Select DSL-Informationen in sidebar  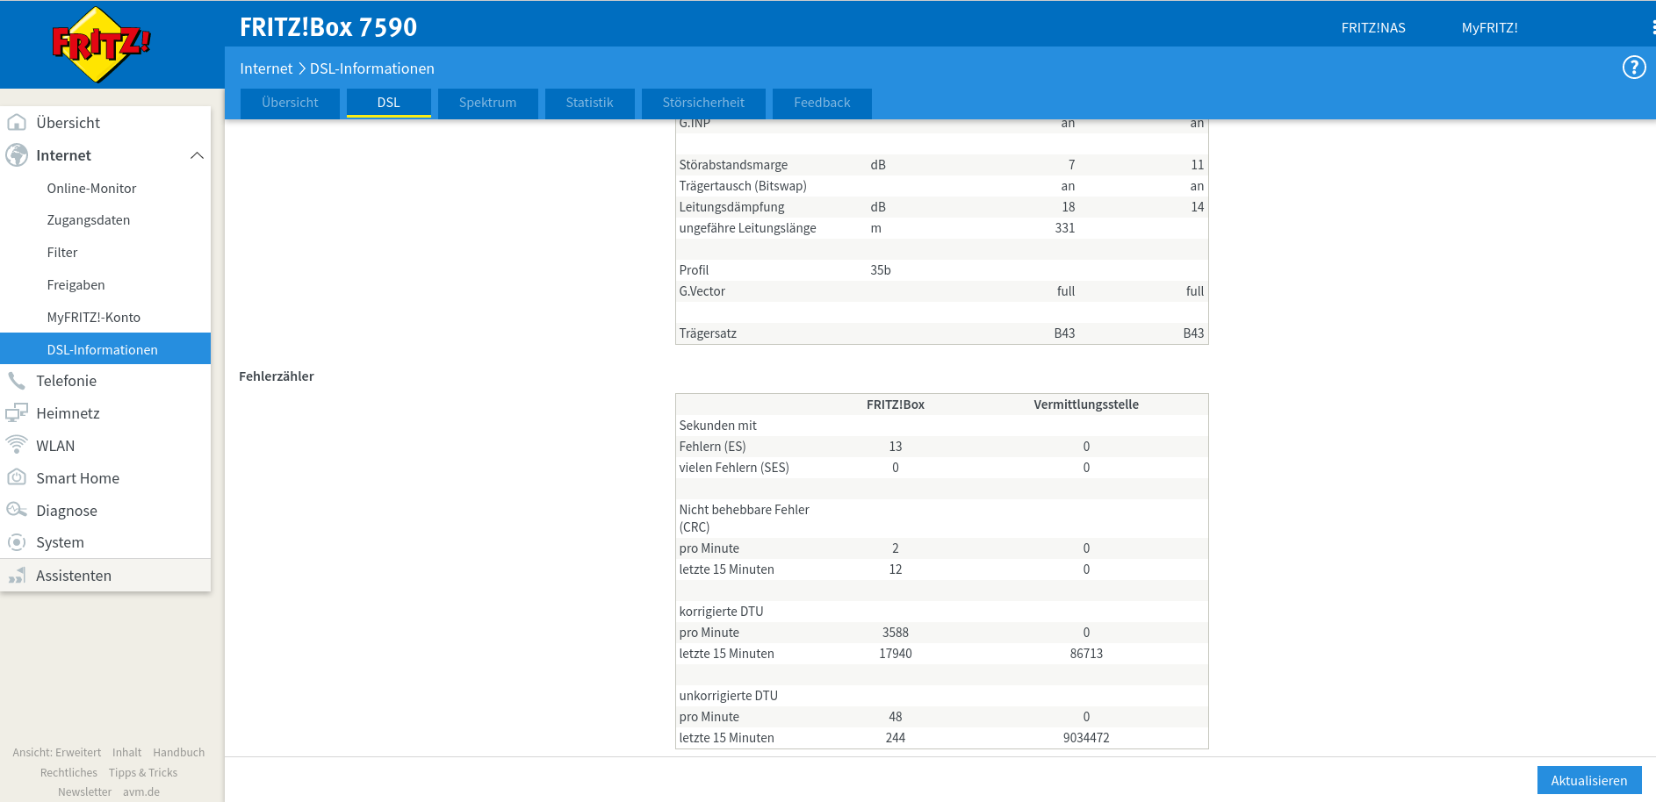coord(105,348)
